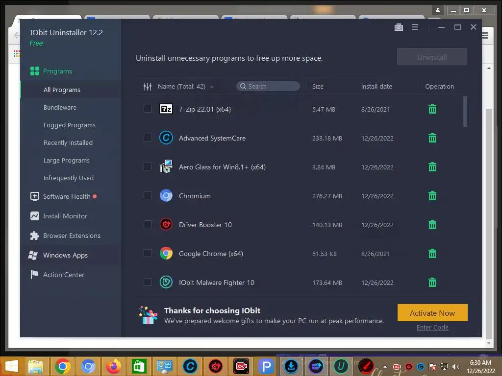This screenshot has width=502, height=376.
Task: Open Windows Apps section
Action: pos(65,255)
